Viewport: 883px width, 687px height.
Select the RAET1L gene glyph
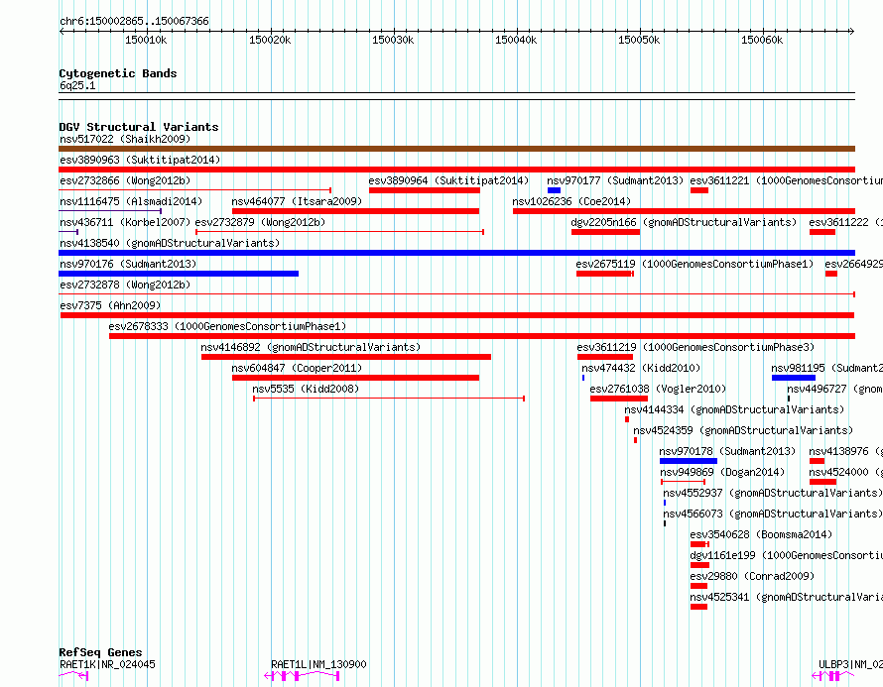tap(302, 676)
